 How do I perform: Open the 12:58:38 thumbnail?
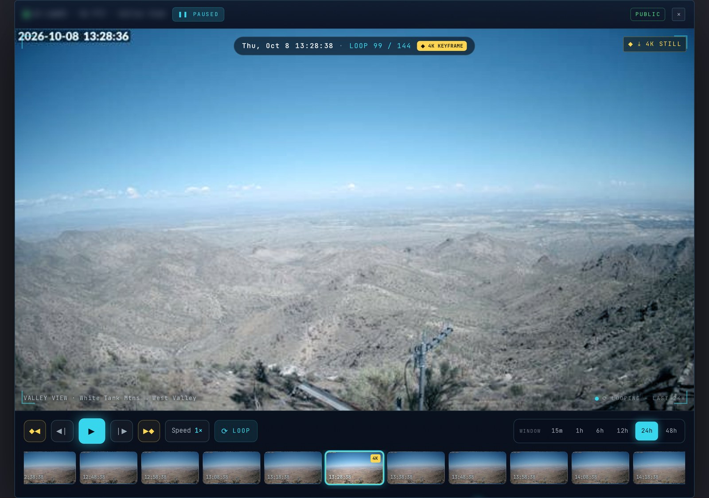[x=170, y=468]
